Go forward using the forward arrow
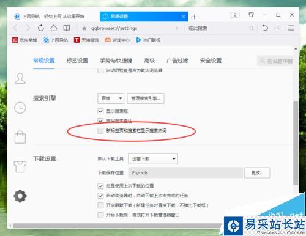This screenshot has width=306, height=236. 28,28
